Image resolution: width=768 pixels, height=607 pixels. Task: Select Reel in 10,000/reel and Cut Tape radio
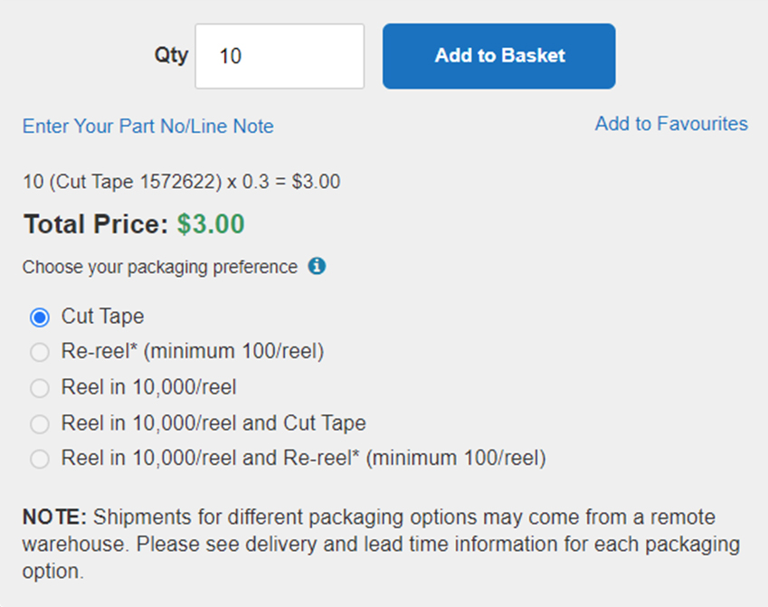(40, 423)
